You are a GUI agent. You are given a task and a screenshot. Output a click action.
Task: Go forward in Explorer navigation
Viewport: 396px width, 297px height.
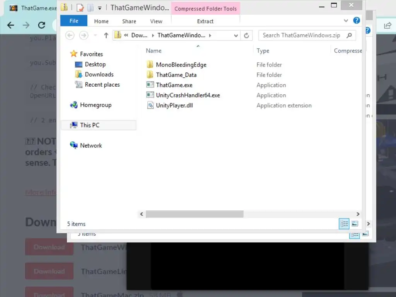(84, 35)
